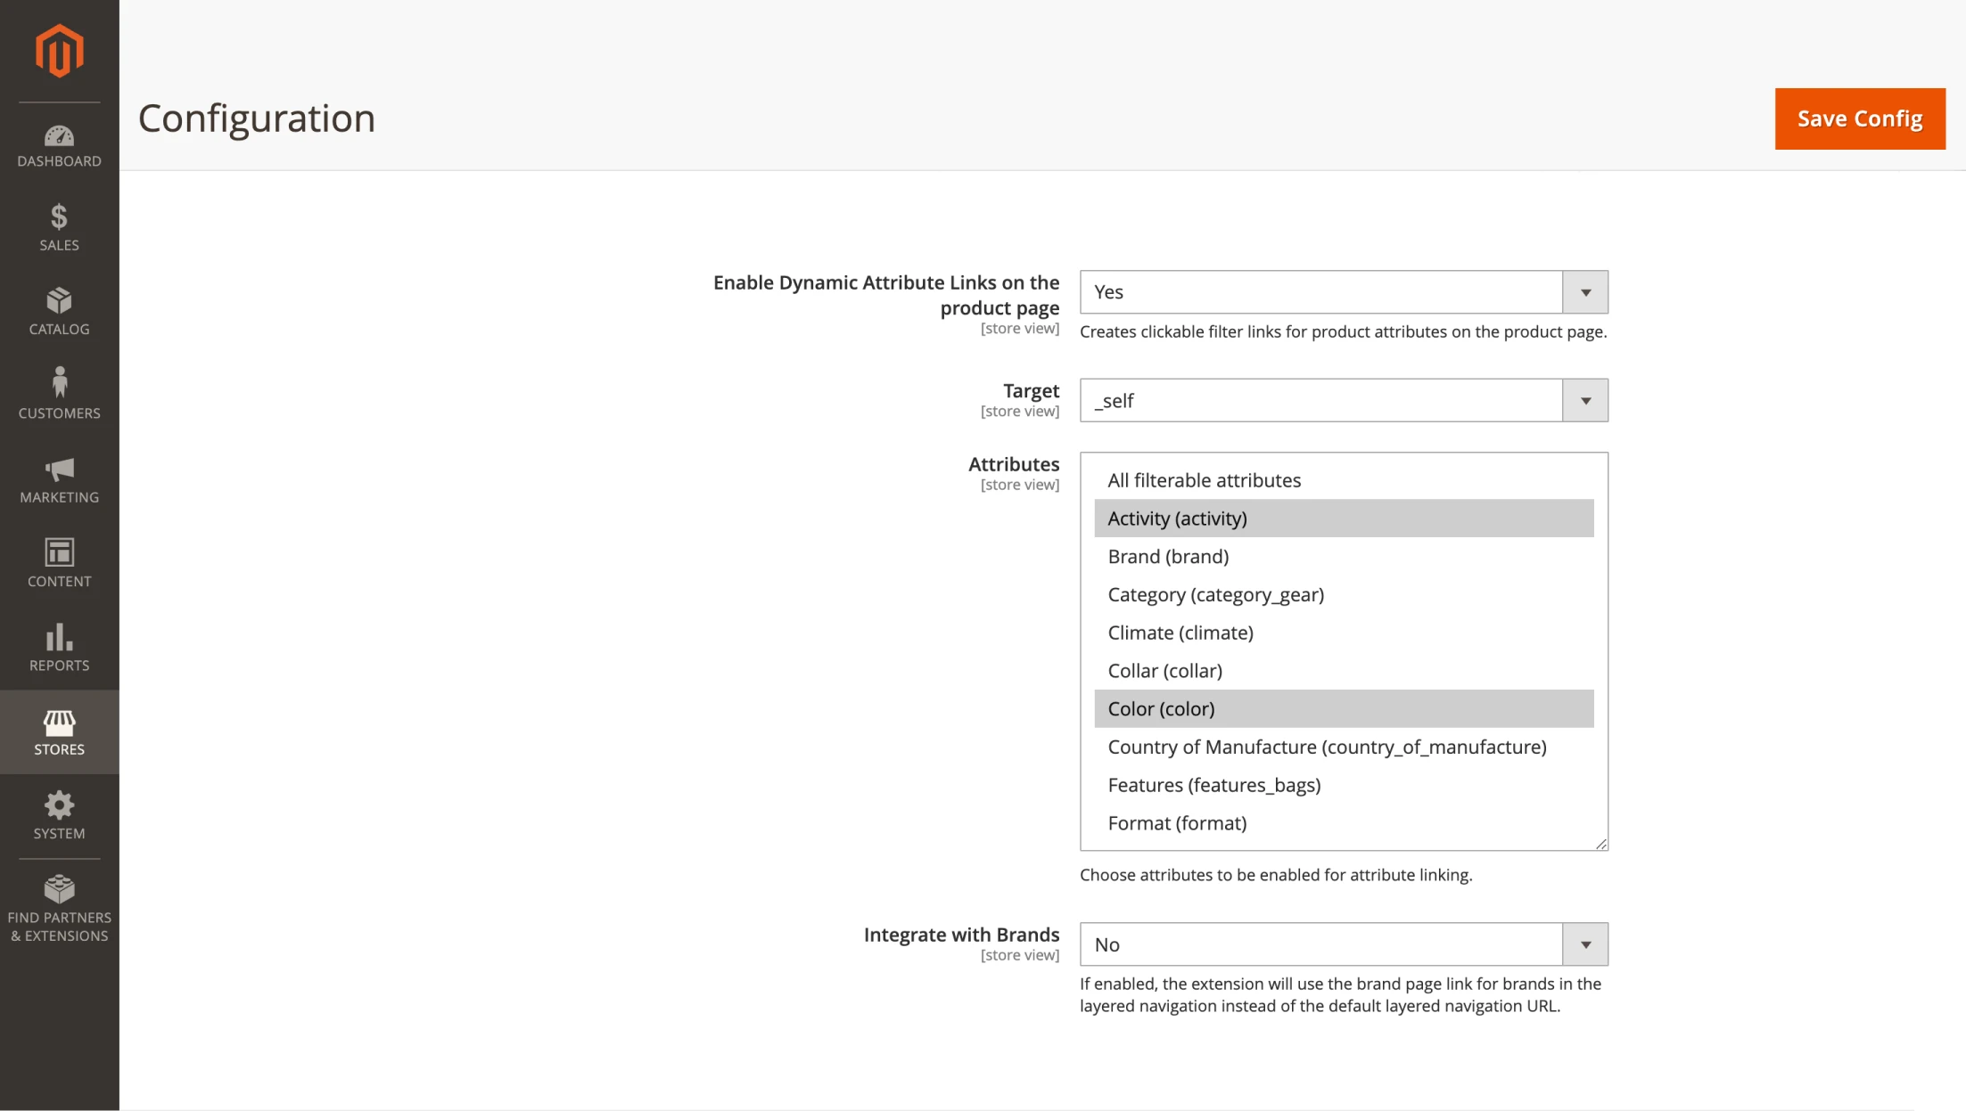Open the Catalog section
The width and height of the screenshot is (1966, 1111).
coord(59,310)
